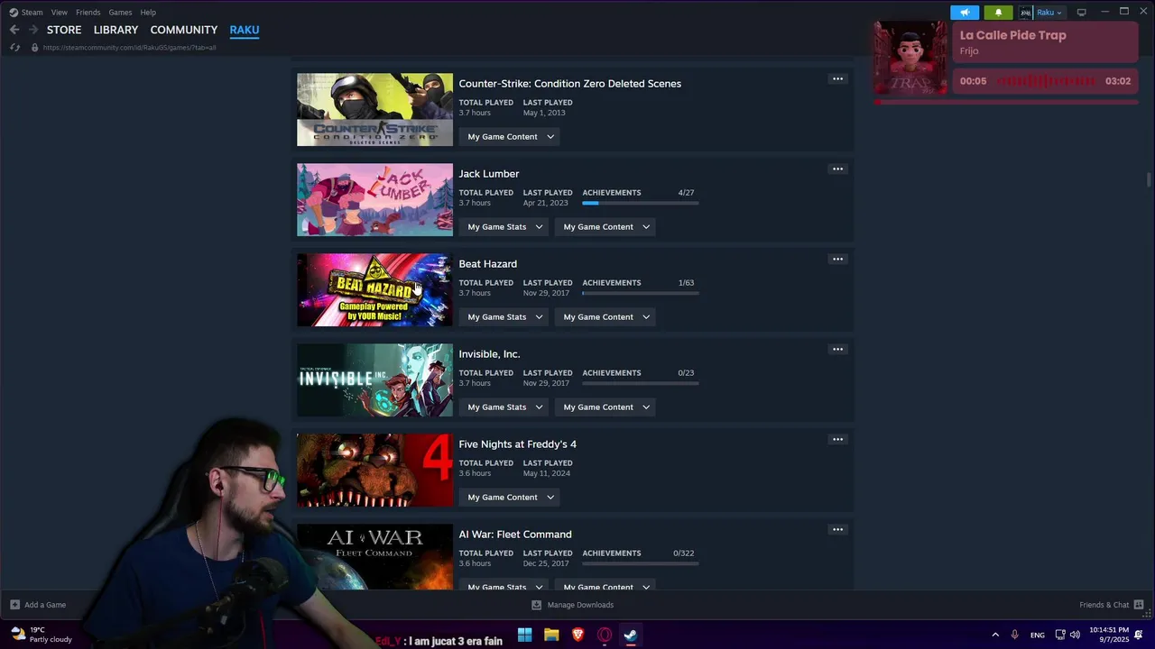Open the volume speaker tray icon
This screenshot has width=1155, height=649.
(1075, 635)
